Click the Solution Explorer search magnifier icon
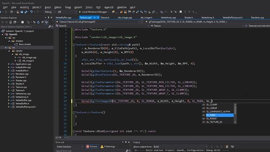270x152 pixels. click(50, 27)
